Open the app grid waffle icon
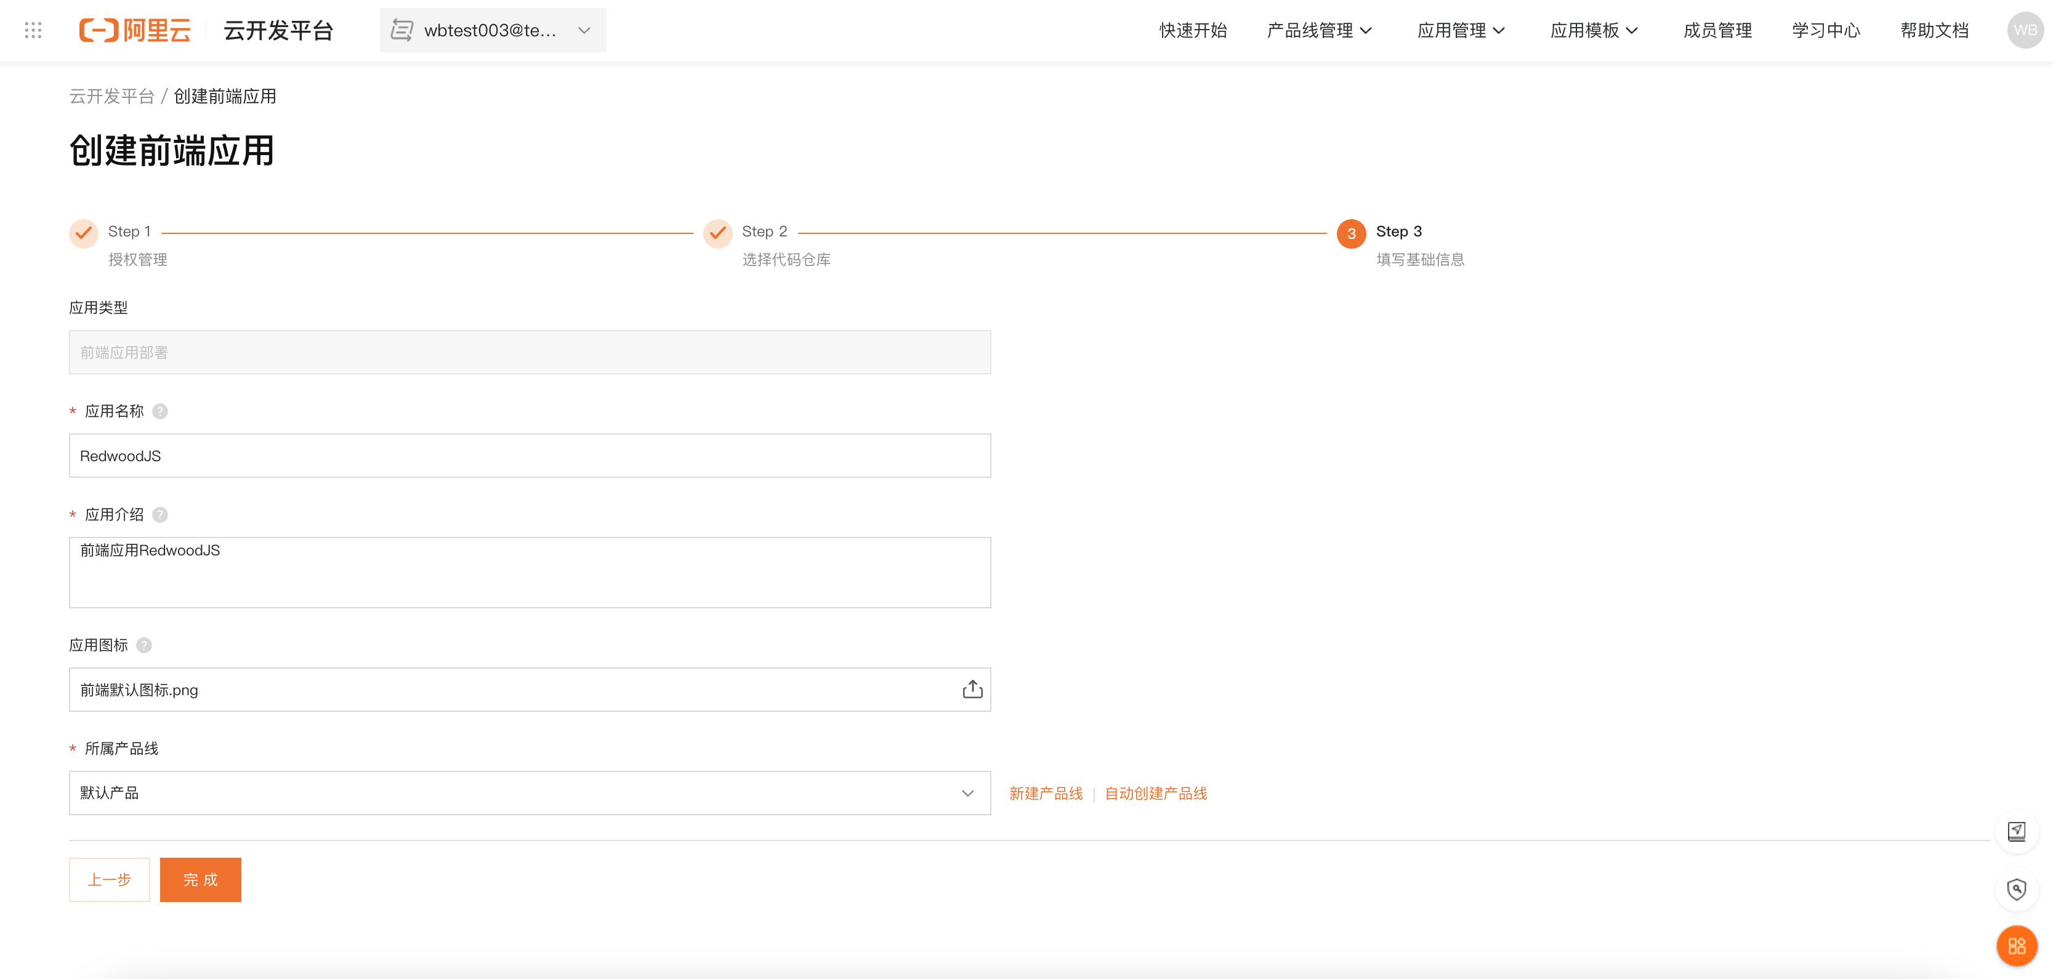Viewport: 2053px width, 979px height. (x=33, y=30)
